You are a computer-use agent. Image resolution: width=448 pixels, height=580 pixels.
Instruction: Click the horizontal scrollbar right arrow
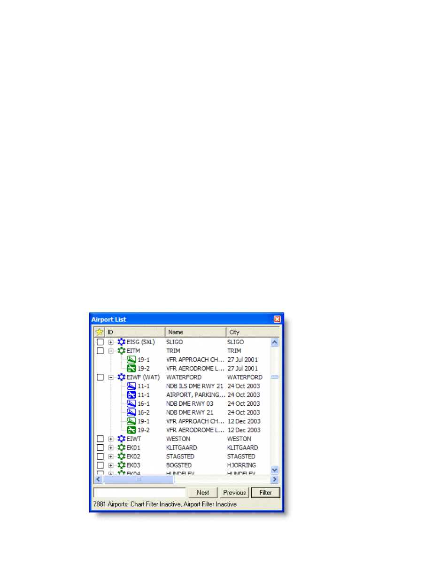(275, 479)
